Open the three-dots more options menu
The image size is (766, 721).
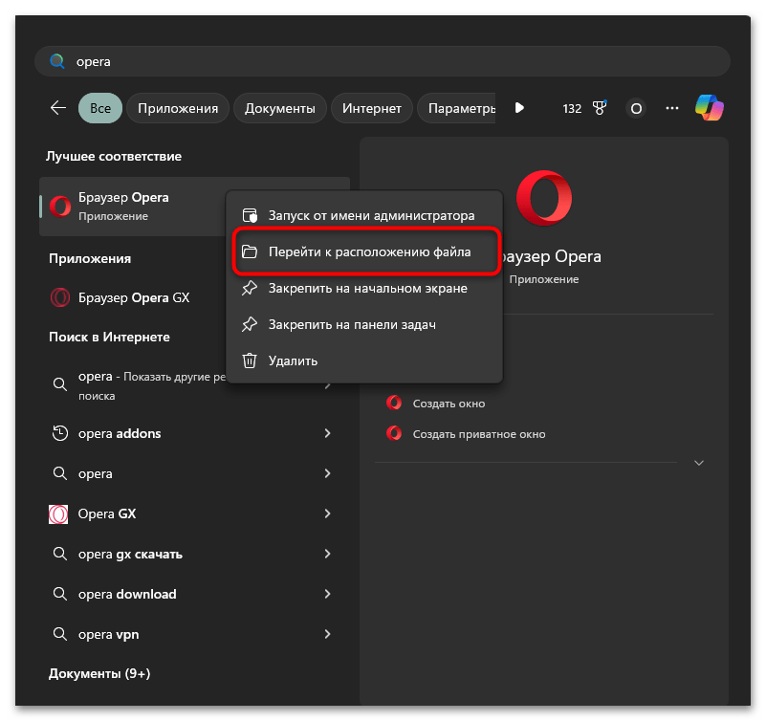[x=672, y=108]
